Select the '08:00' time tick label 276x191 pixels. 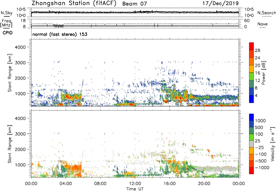pos(100,184)
